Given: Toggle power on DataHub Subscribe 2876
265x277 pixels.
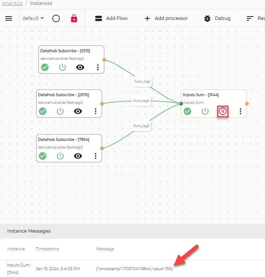Looking at the screenshot, I should coord(60,111).
